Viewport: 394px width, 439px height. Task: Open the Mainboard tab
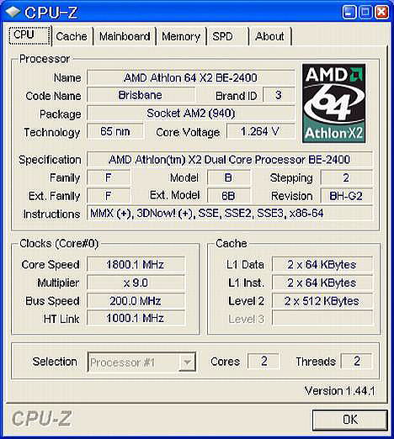[x=125, y=36]
